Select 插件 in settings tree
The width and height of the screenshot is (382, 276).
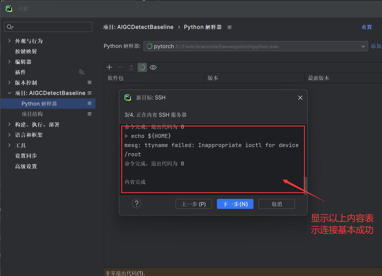[20, 72]
